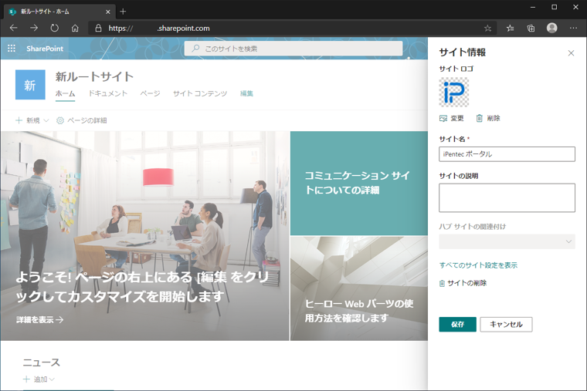Click the 編集 navigation link
The width and height of the screenshot is (587, 391).
point(246,93)
